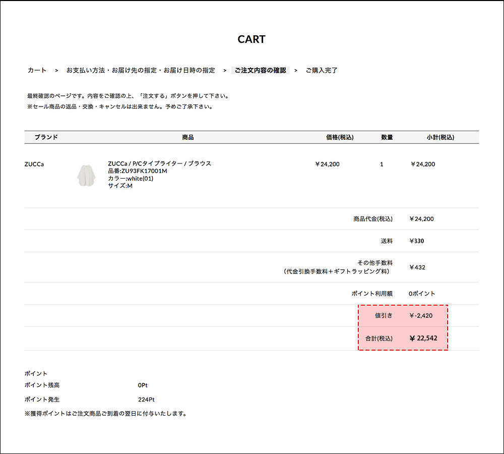Open the お支払い方法・お届け先の指定 step

point(141,71)
